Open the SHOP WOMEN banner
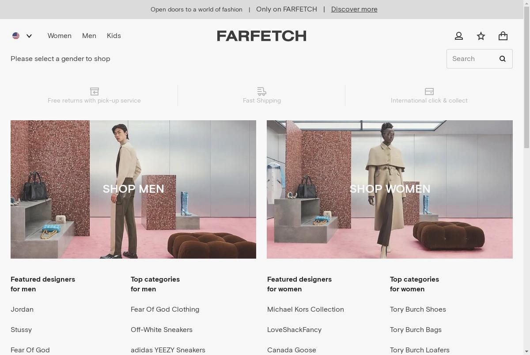 click(x=390, y=189)
